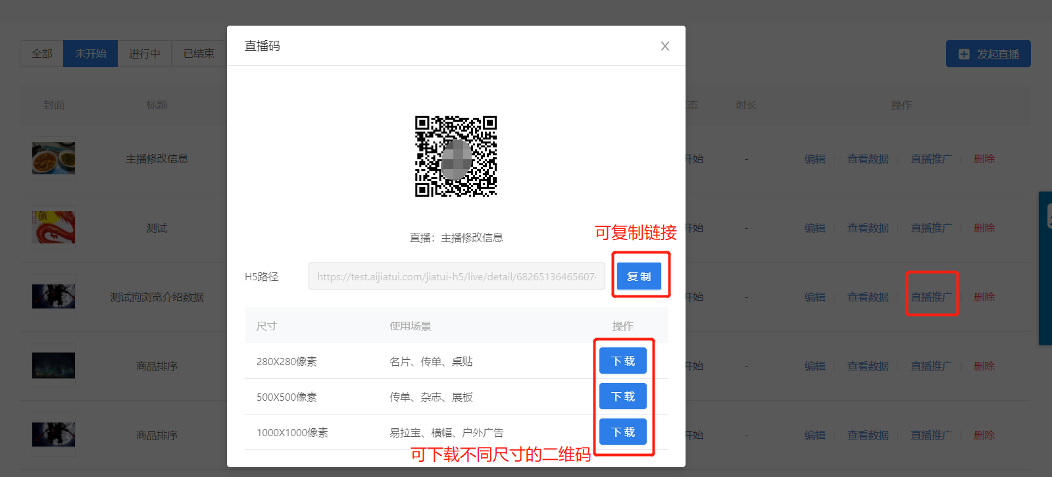This screenshot has height=477, width=1052.
Task: Click the 易拉宝、横幅、户外广告 usage text
Action: click(x=447, y=432)
